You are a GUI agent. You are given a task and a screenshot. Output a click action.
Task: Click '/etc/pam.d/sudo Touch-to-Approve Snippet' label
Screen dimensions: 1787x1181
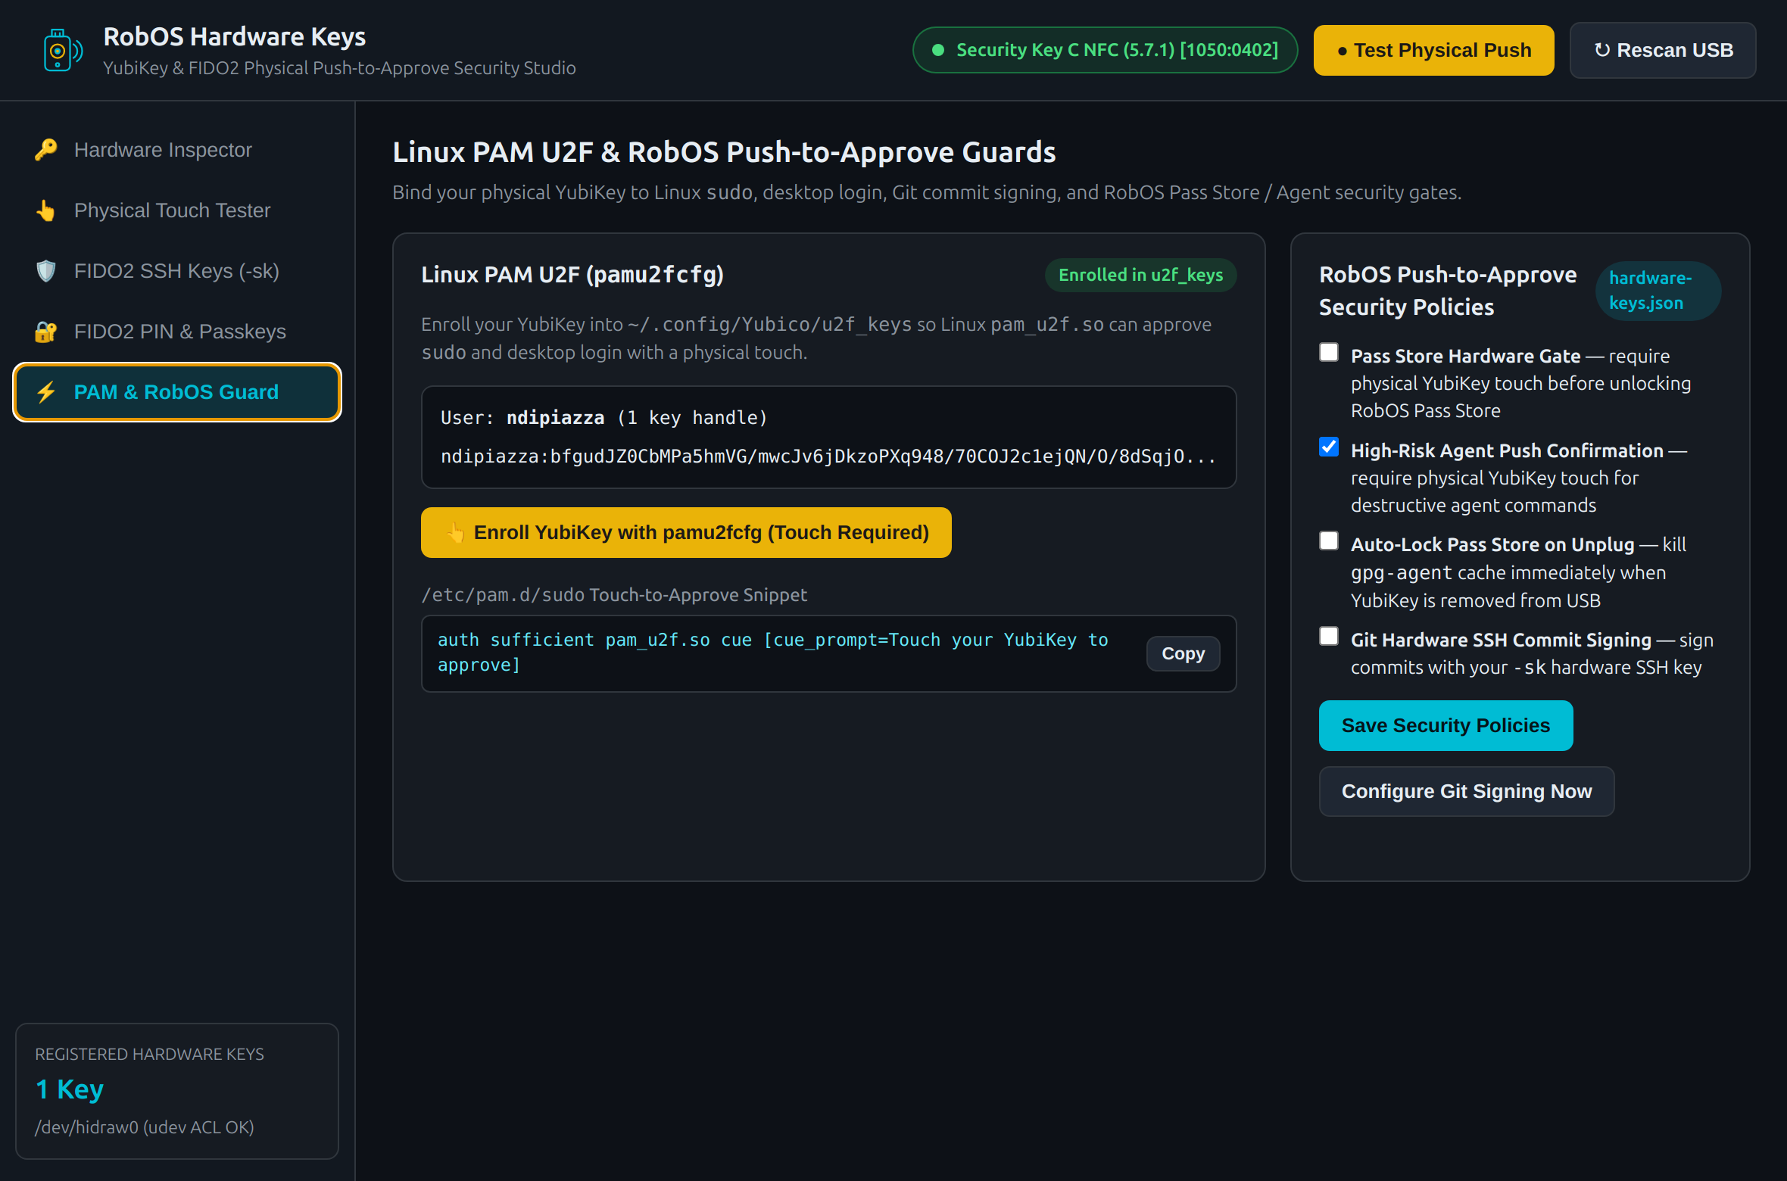click(614, 595)
